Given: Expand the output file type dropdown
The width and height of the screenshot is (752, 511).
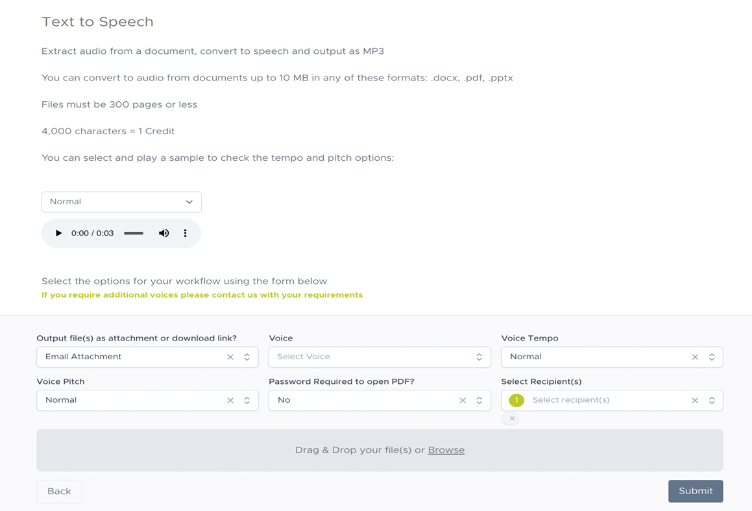Looking at the screenshot, I should [x=247, y=357].
